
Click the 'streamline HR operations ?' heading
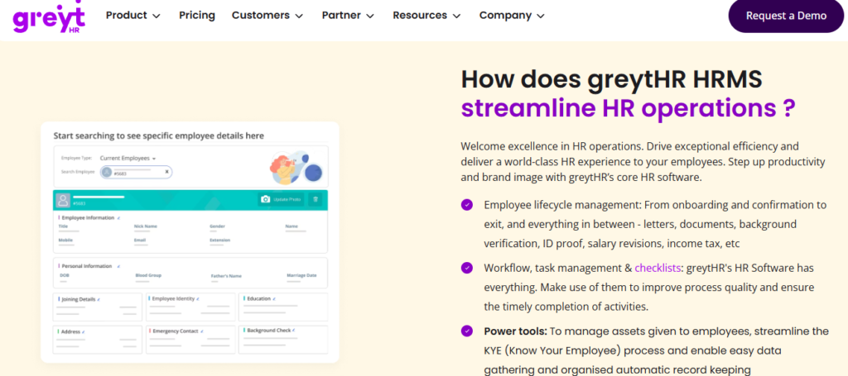(628, 108)
